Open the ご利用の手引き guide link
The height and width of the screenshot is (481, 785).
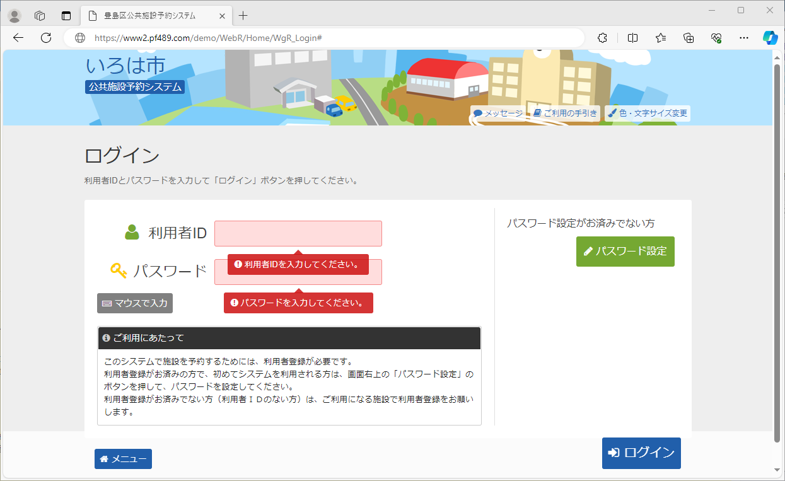pos(565,113)
